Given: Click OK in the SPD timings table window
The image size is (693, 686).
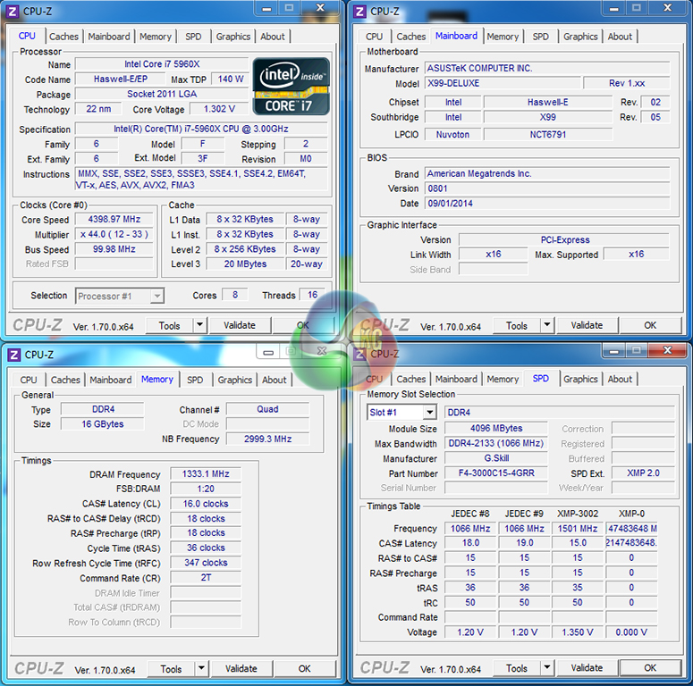Looking at the screenshot, I should [650, 668].
